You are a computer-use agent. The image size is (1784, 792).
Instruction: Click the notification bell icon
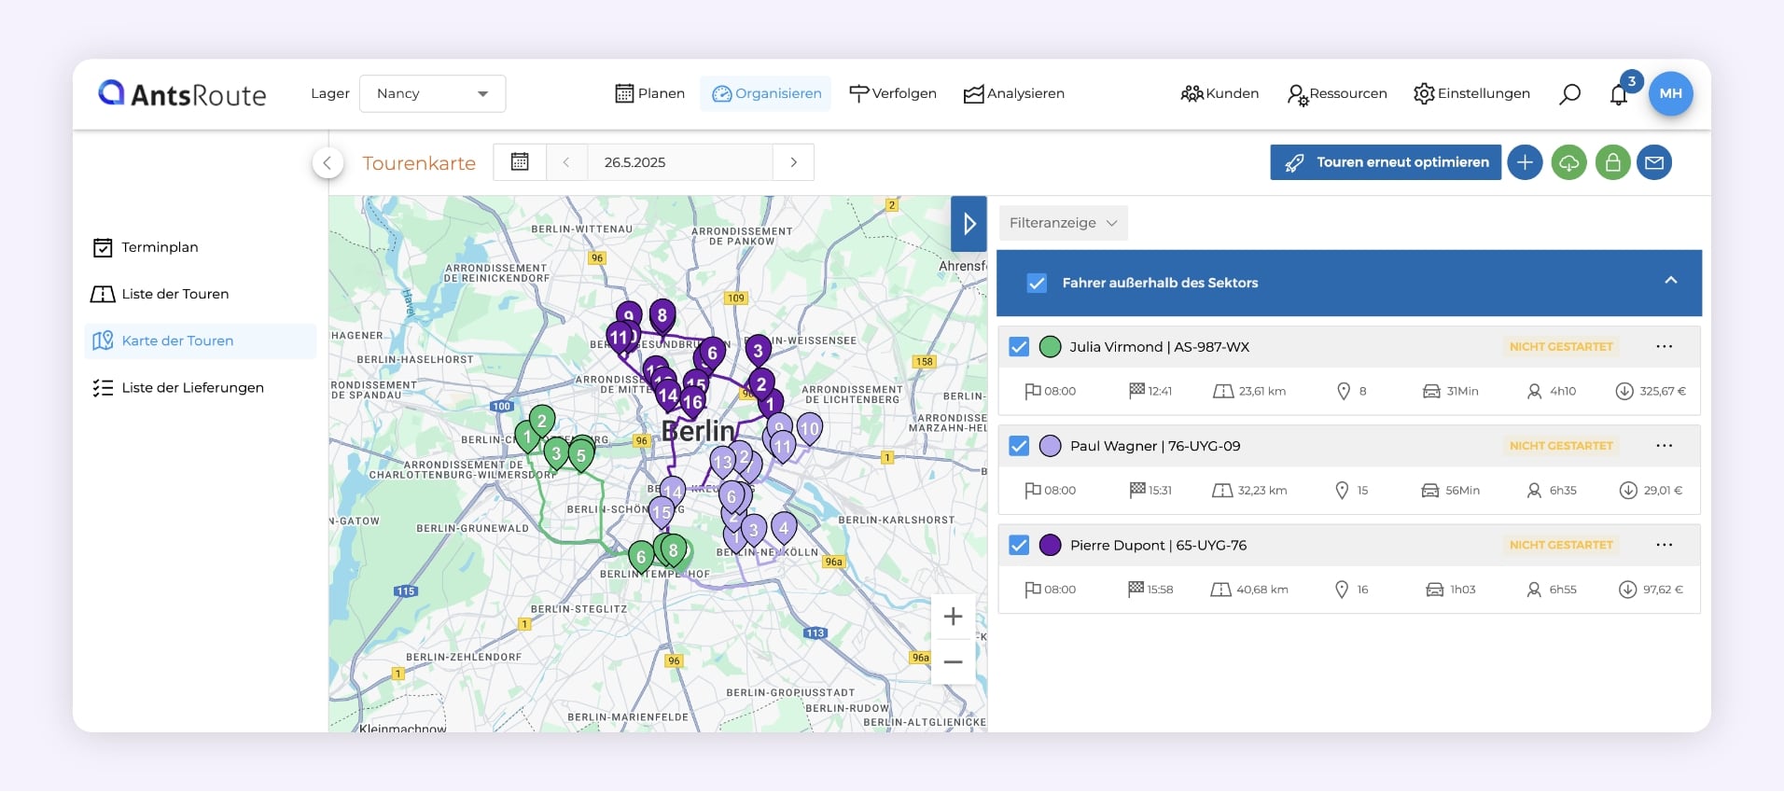[1619, 94]
